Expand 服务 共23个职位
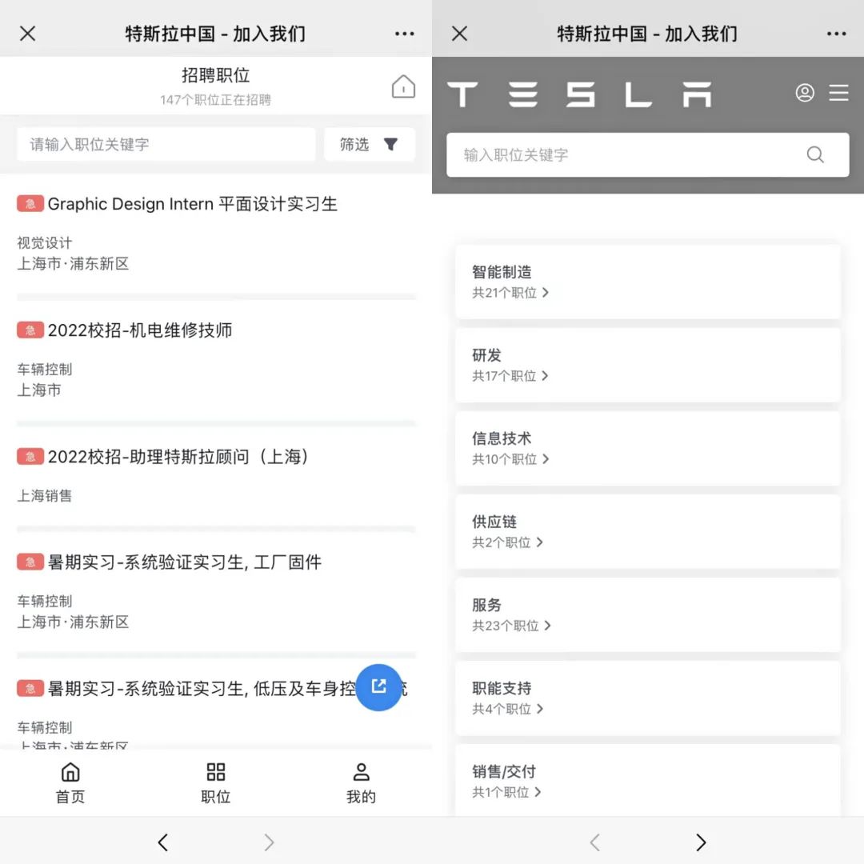 click(x=647, y=614)
